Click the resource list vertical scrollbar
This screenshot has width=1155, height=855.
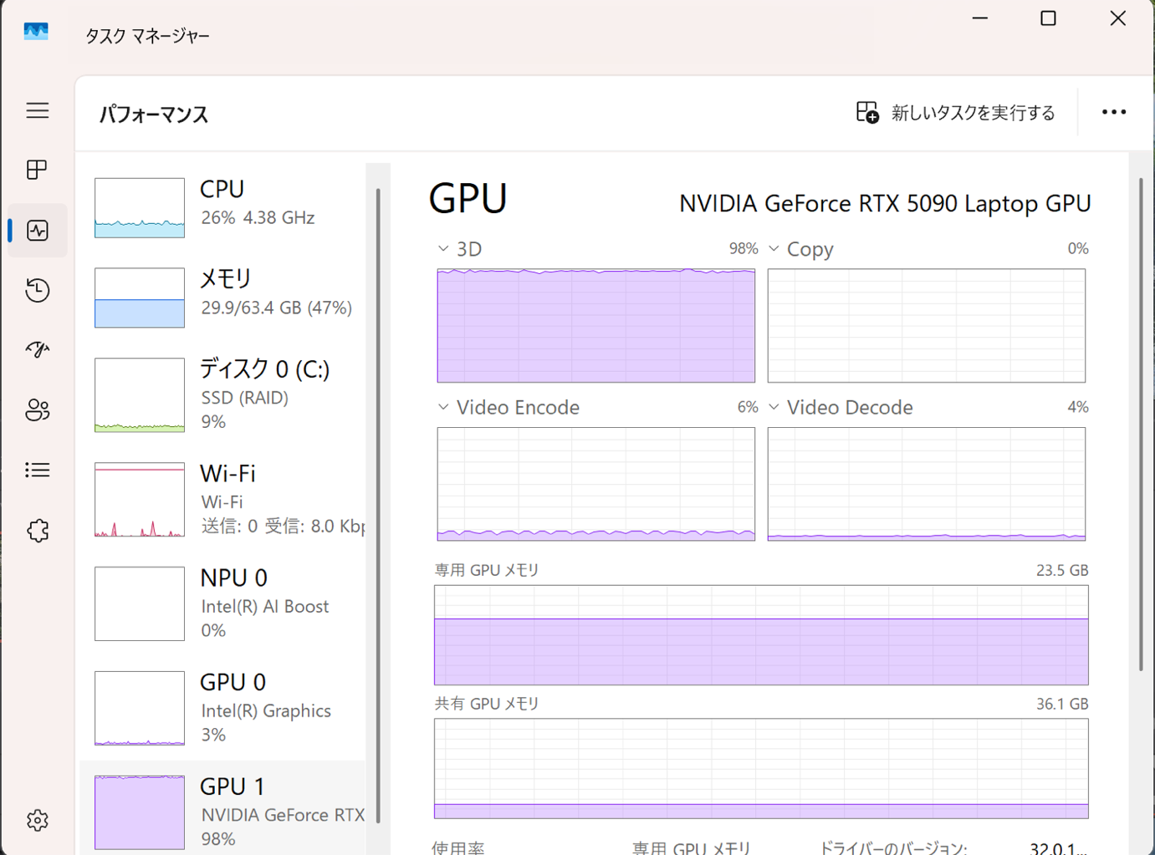(x=378, y=501)
